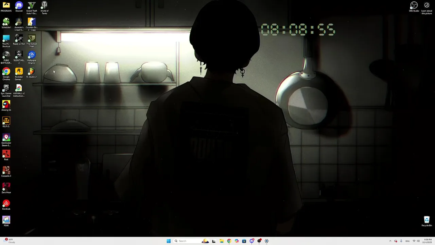Open the clock showing 8:08 PM

point(428,241)
